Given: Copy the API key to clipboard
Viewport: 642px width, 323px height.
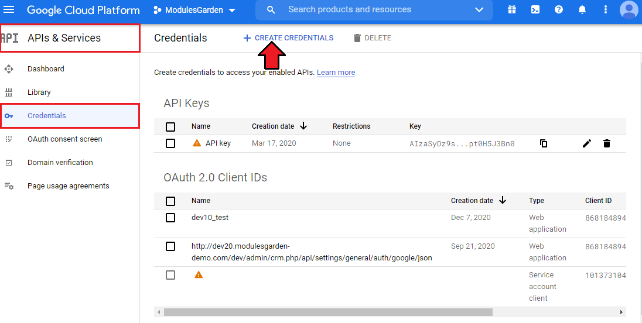Looking at the screenshot, I should (544, 143).
